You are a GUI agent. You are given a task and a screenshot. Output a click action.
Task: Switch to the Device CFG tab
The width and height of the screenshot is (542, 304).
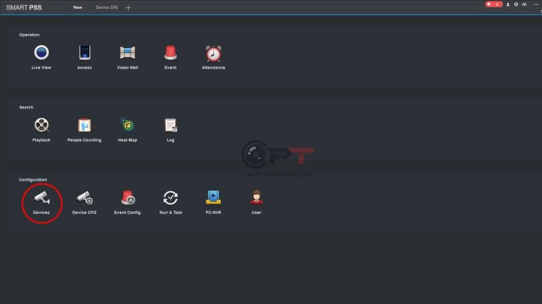106,7
